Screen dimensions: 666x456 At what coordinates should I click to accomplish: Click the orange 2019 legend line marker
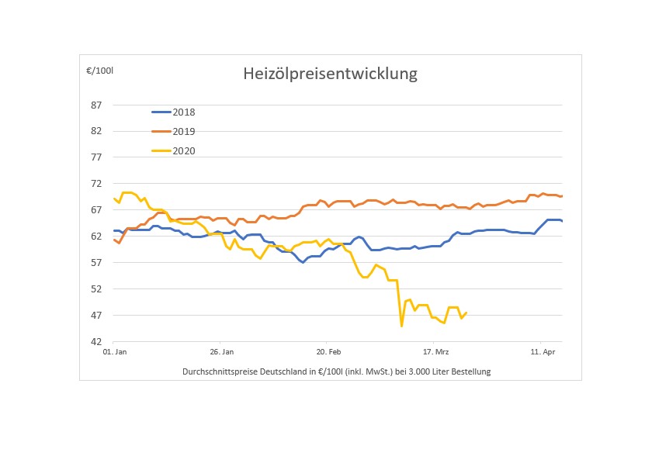(161, 132)
